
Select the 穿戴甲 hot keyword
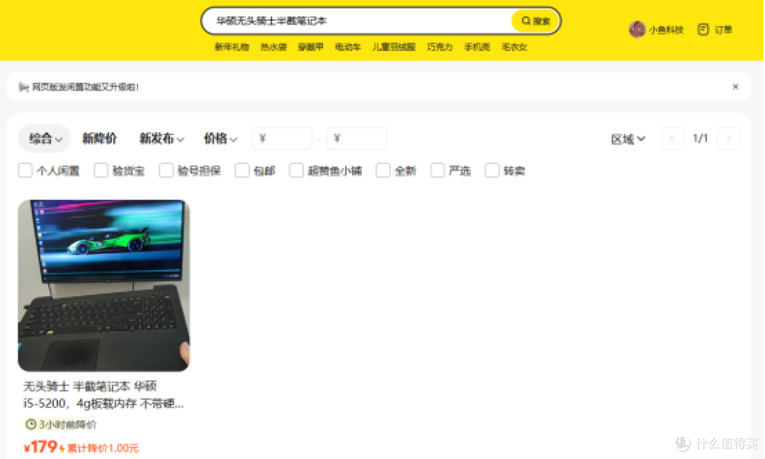[x=311, y=47]
